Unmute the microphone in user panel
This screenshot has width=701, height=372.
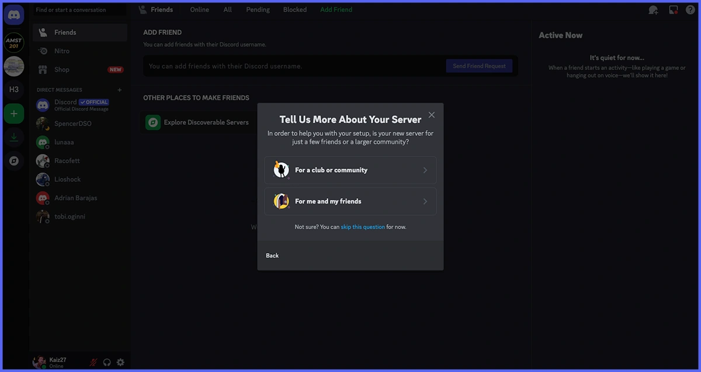[x=93, y=362]
